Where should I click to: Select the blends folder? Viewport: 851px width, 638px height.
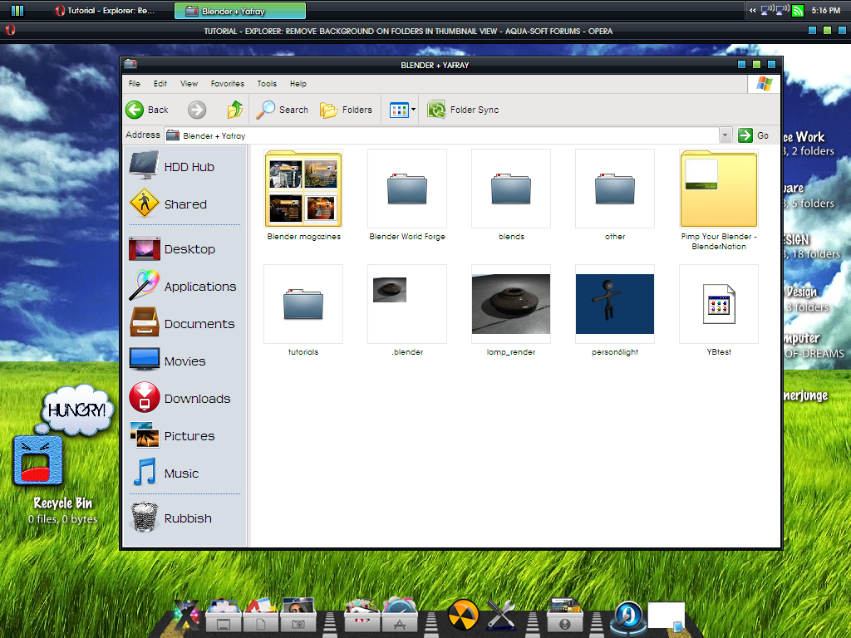[x=511, y=189]
